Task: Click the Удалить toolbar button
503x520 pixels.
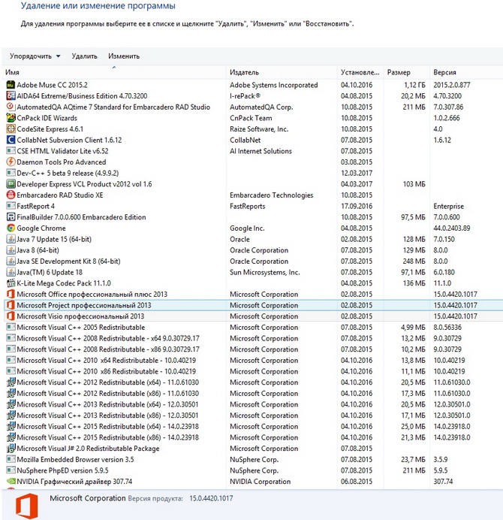Action: click(84, 56)
